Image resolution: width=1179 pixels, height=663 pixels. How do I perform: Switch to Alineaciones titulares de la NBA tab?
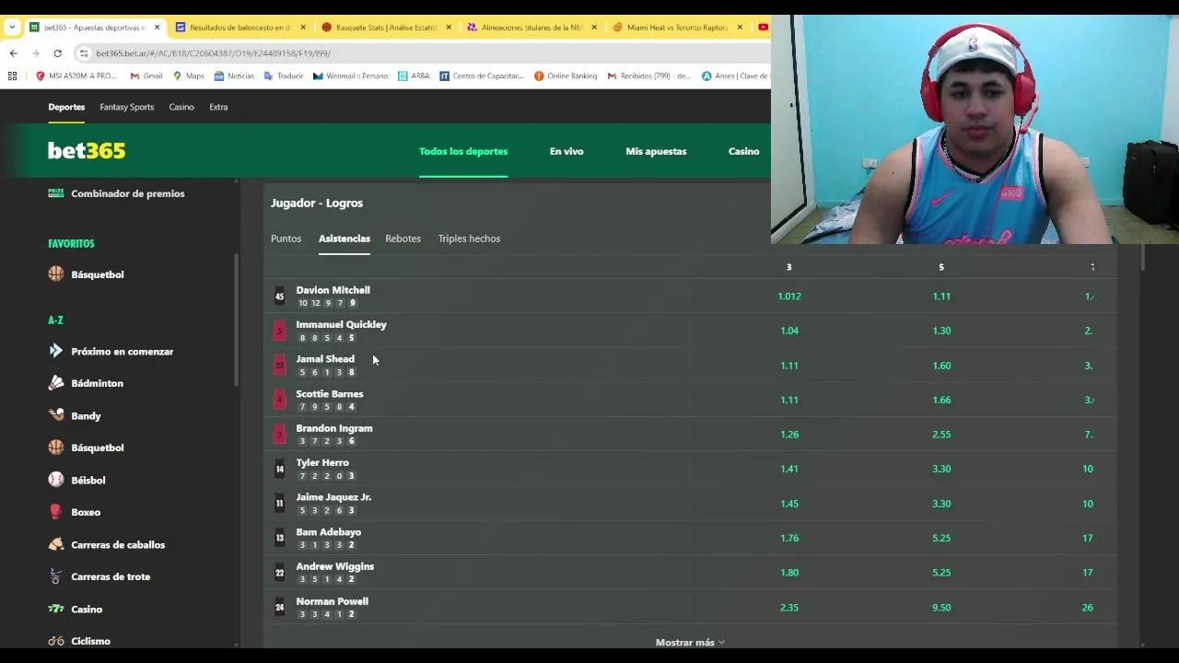pyautogui.click(x=531, y=28)
